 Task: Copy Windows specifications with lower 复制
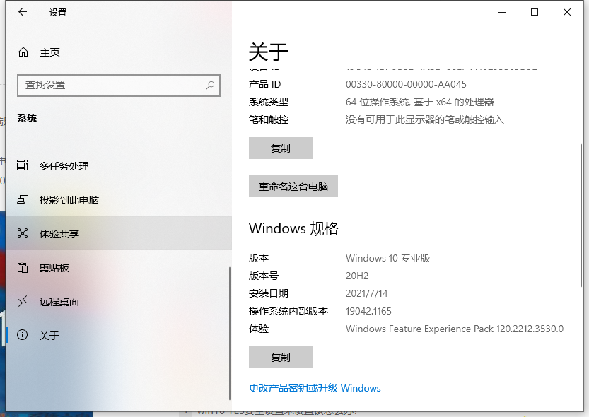(281, 358)
